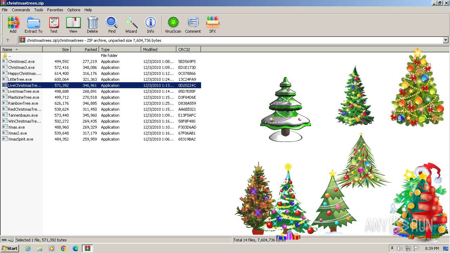Click the network tray icon
The image size is (450, 253).
click(408, 248)
